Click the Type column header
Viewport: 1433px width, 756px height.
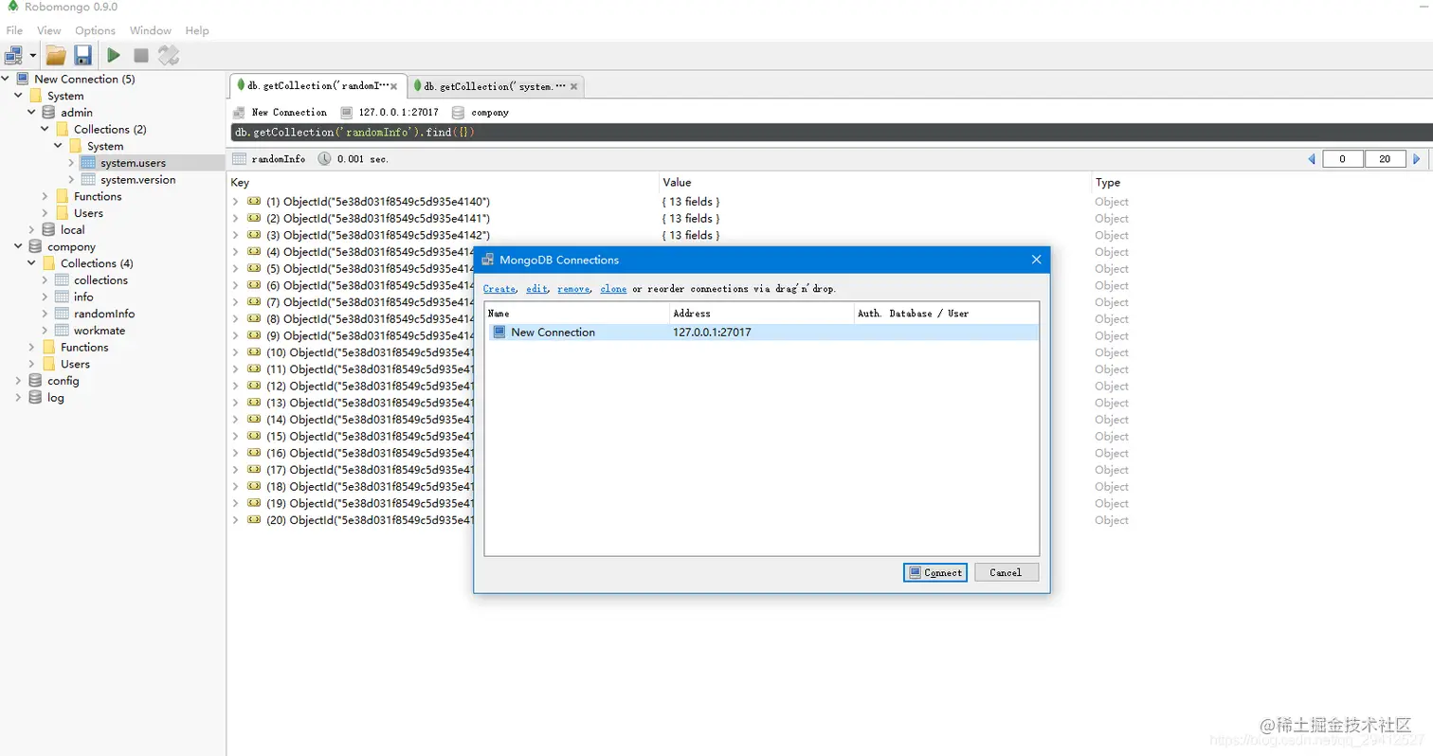(x=1107, y=182)
